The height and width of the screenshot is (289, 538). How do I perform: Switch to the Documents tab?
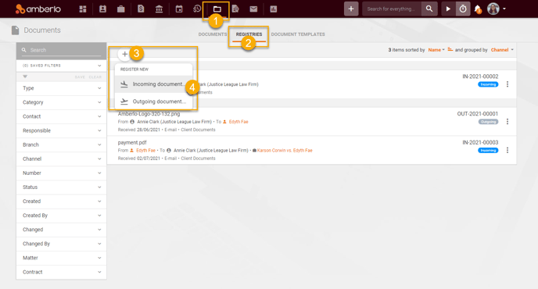[x=213, y=34]
